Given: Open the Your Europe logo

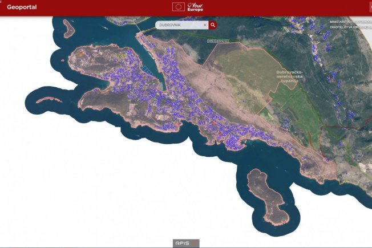Looking at the screenshot, I should click(195, 7).
